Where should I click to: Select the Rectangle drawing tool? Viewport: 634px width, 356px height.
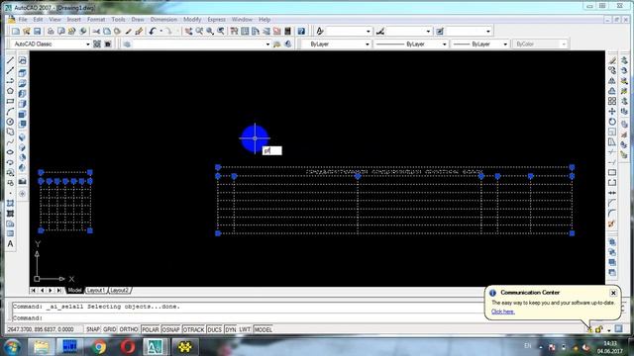(x=10, y=101)
